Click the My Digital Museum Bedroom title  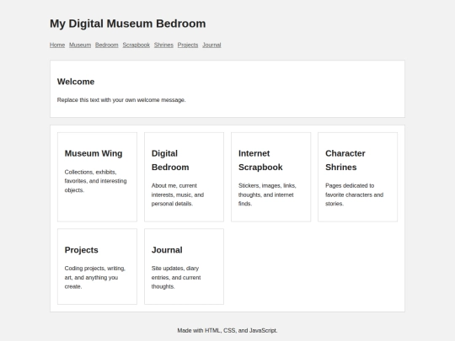[128, 24]
